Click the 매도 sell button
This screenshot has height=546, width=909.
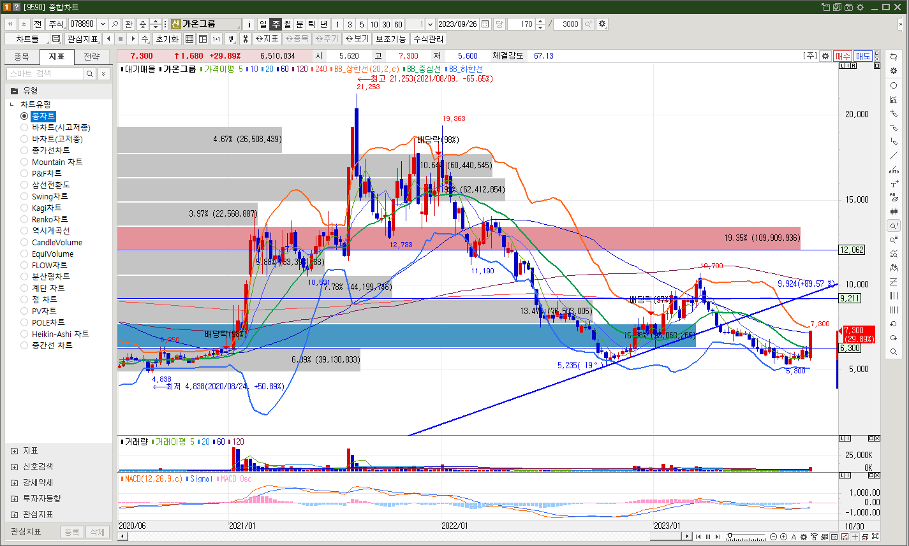(863, 56)
